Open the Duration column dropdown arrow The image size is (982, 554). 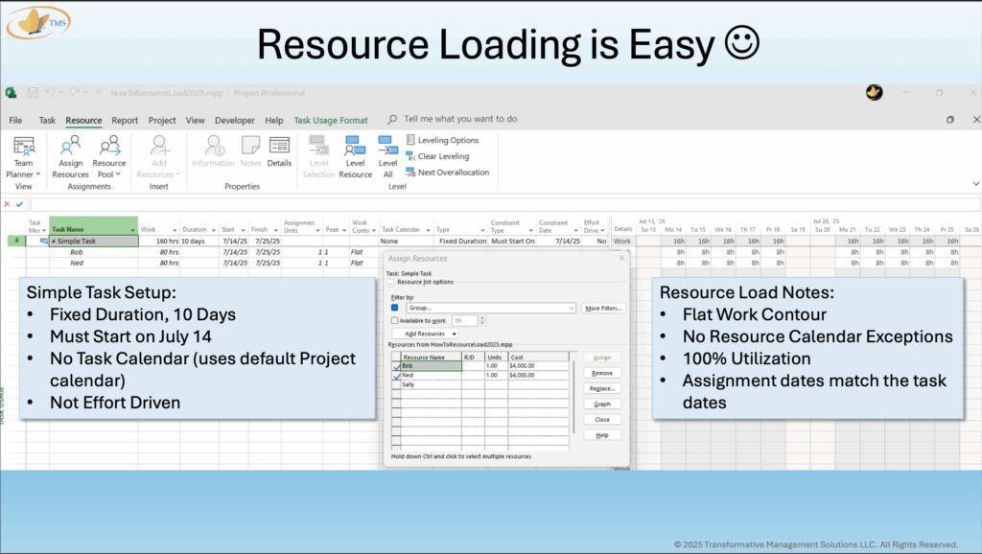(214, 230)
